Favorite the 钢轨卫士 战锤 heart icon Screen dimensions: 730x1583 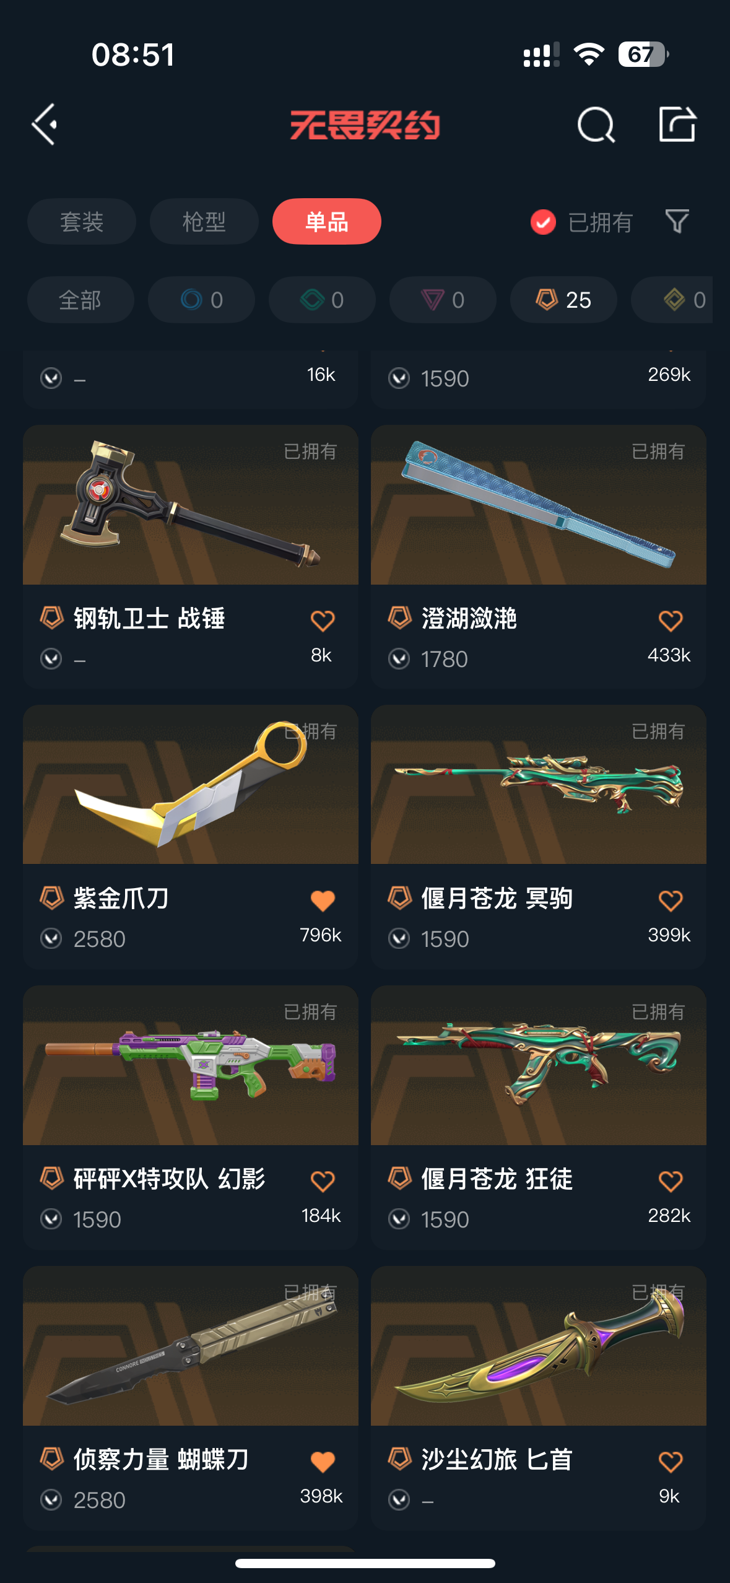pos(323,621)
